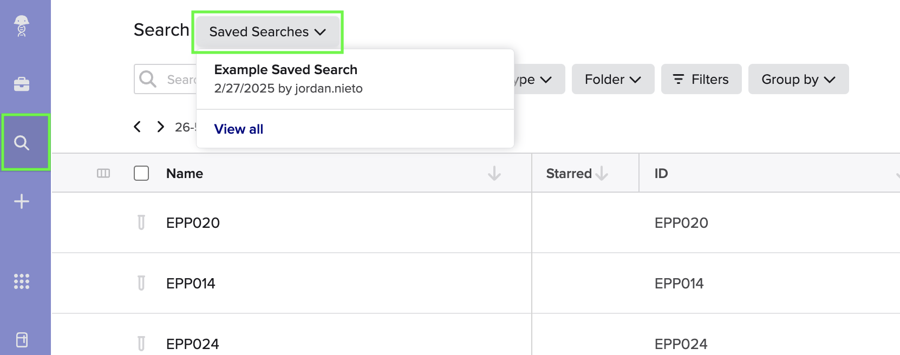Expand the Saved Searches dropdown
900x355 pixels.
click(268, 32)
